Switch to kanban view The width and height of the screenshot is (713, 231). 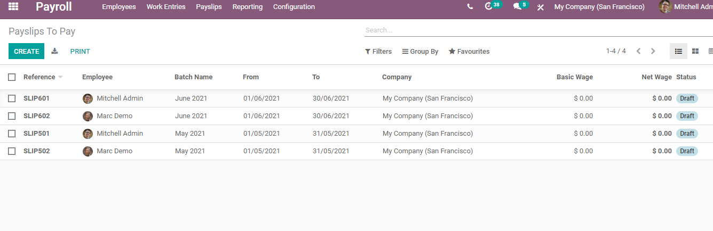(x=695, y=52)
